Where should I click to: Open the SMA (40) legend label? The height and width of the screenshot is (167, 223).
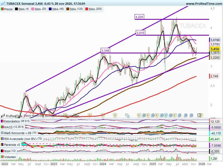tap(58, 9)
